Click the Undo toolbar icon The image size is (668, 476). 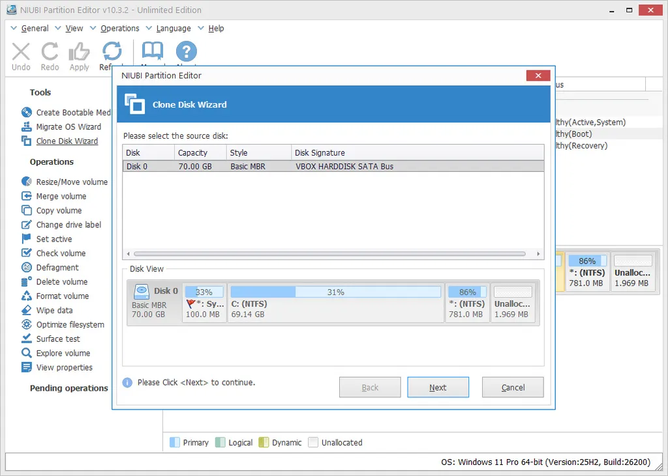pos(21,52)
